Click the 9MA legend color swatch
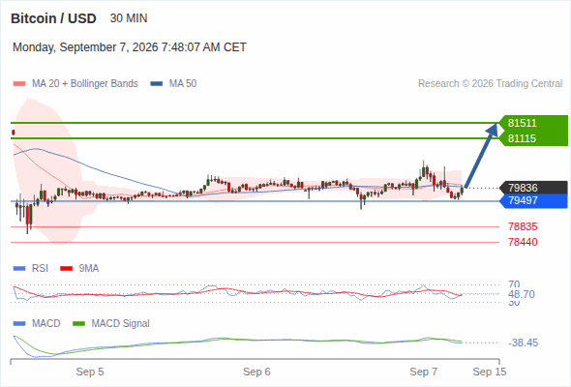 click(66, 269)
